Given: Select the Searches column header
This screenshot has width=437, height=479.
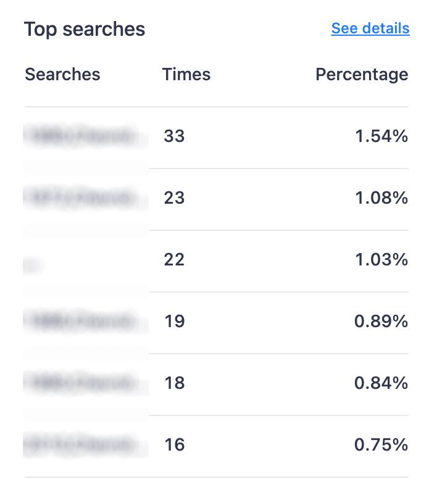Looking at the screenshot, I should coord(62,74).
